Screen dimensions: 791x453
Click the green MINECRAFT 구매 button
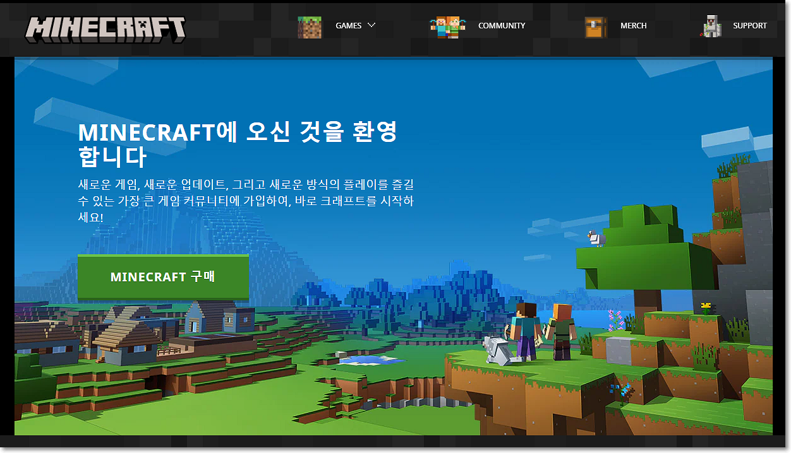[x=163, y=277]
